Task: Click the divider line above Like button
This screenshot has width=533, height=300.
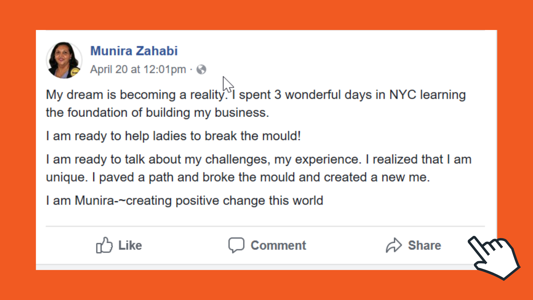Action: click(265, 226)
